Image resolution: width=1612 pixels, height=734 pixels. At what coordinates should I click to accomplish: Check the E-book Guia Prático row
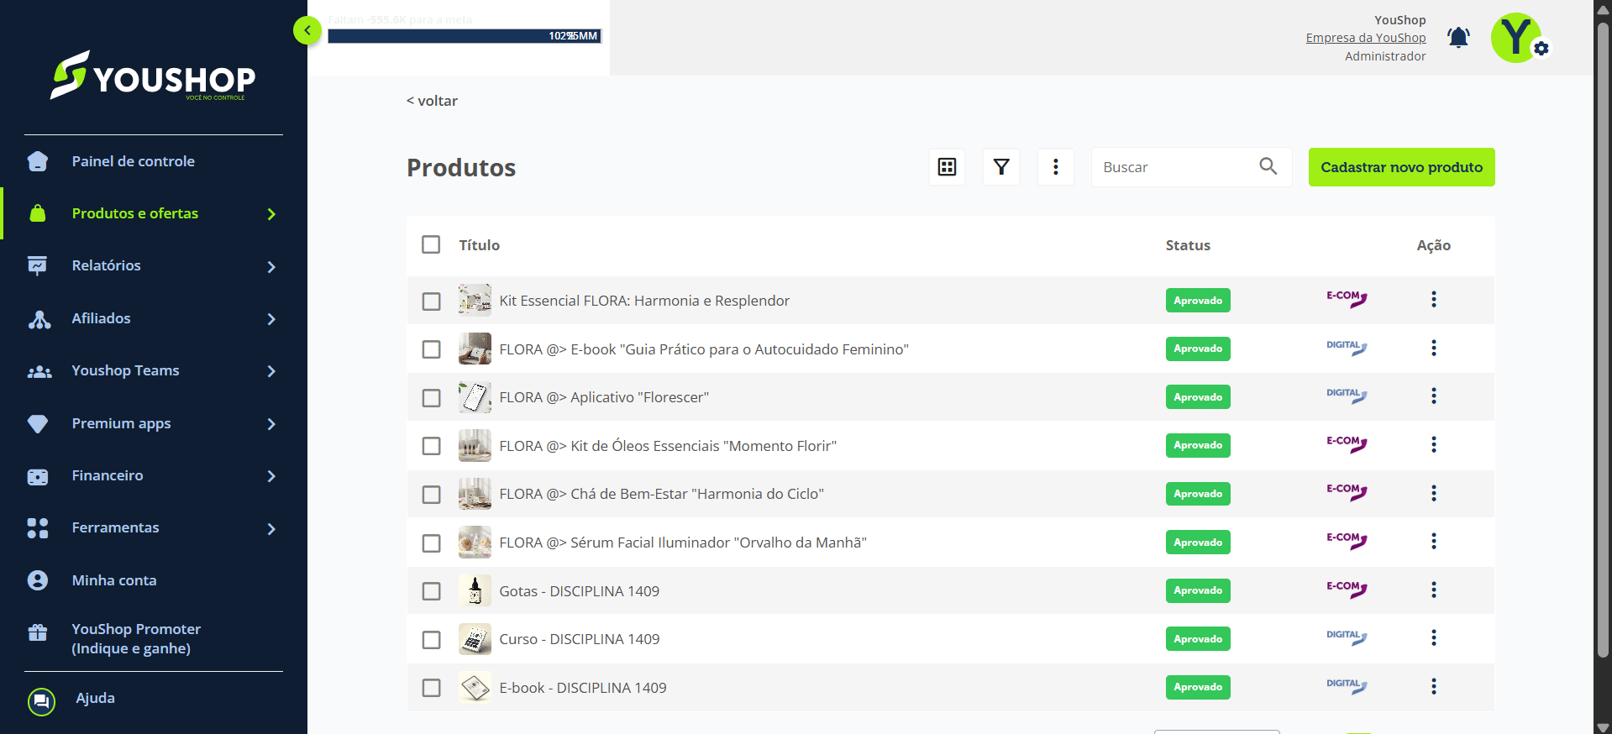[431, 349]
